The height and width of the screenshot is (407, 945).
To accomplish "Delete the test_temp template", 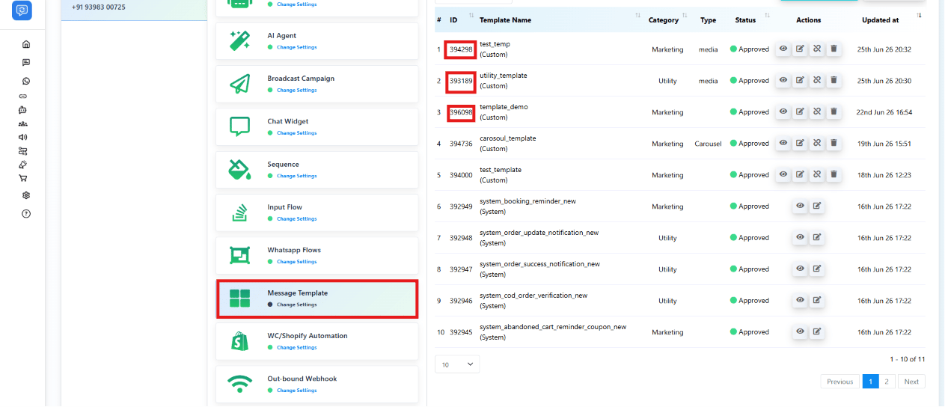I will (834, 49).
